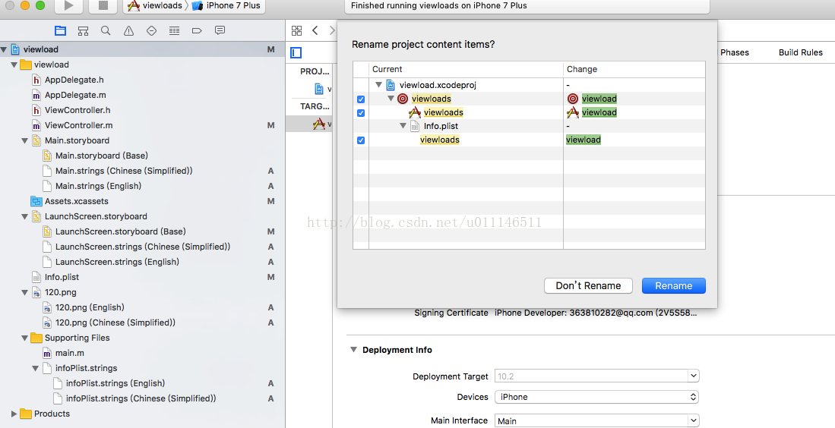
Task: Collapse the Supporting Files folder
Action: 25,338
